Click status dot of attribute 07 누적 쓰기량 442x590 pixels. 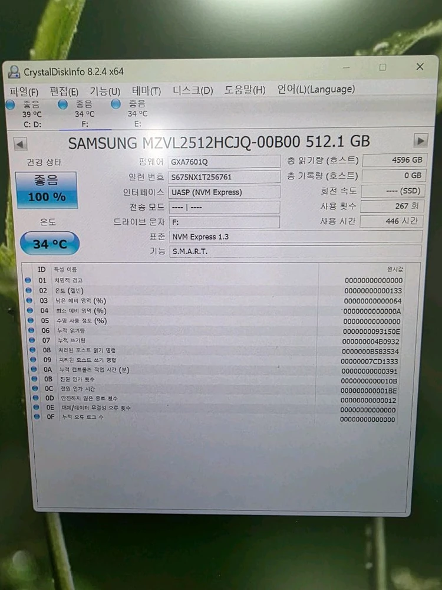(x=32, y=340)
